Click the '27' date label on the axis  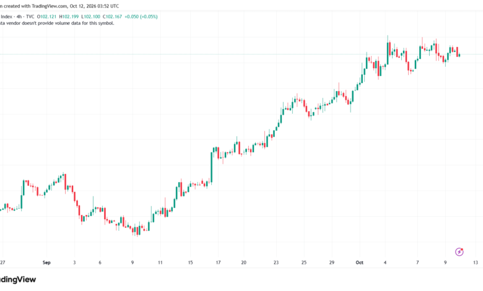tap(2, 263)
